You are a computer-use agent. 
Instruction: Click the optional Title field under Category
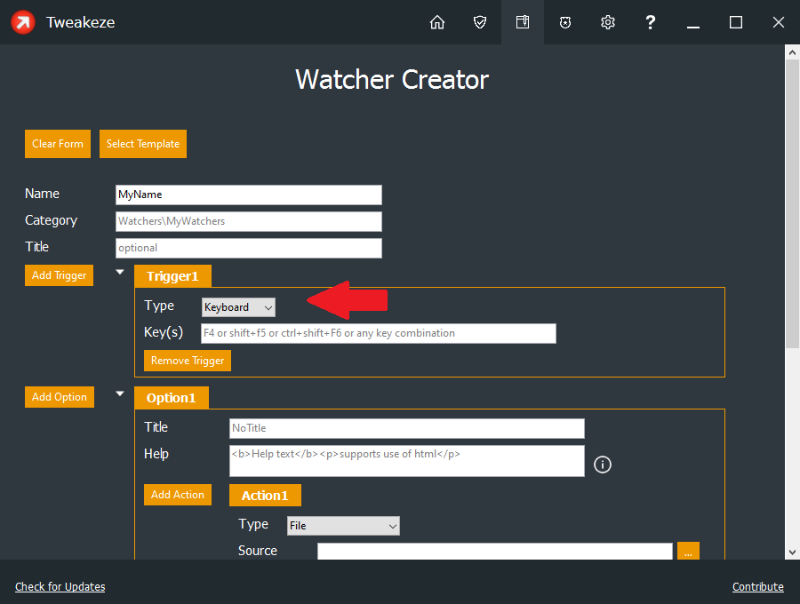(249, 248)
